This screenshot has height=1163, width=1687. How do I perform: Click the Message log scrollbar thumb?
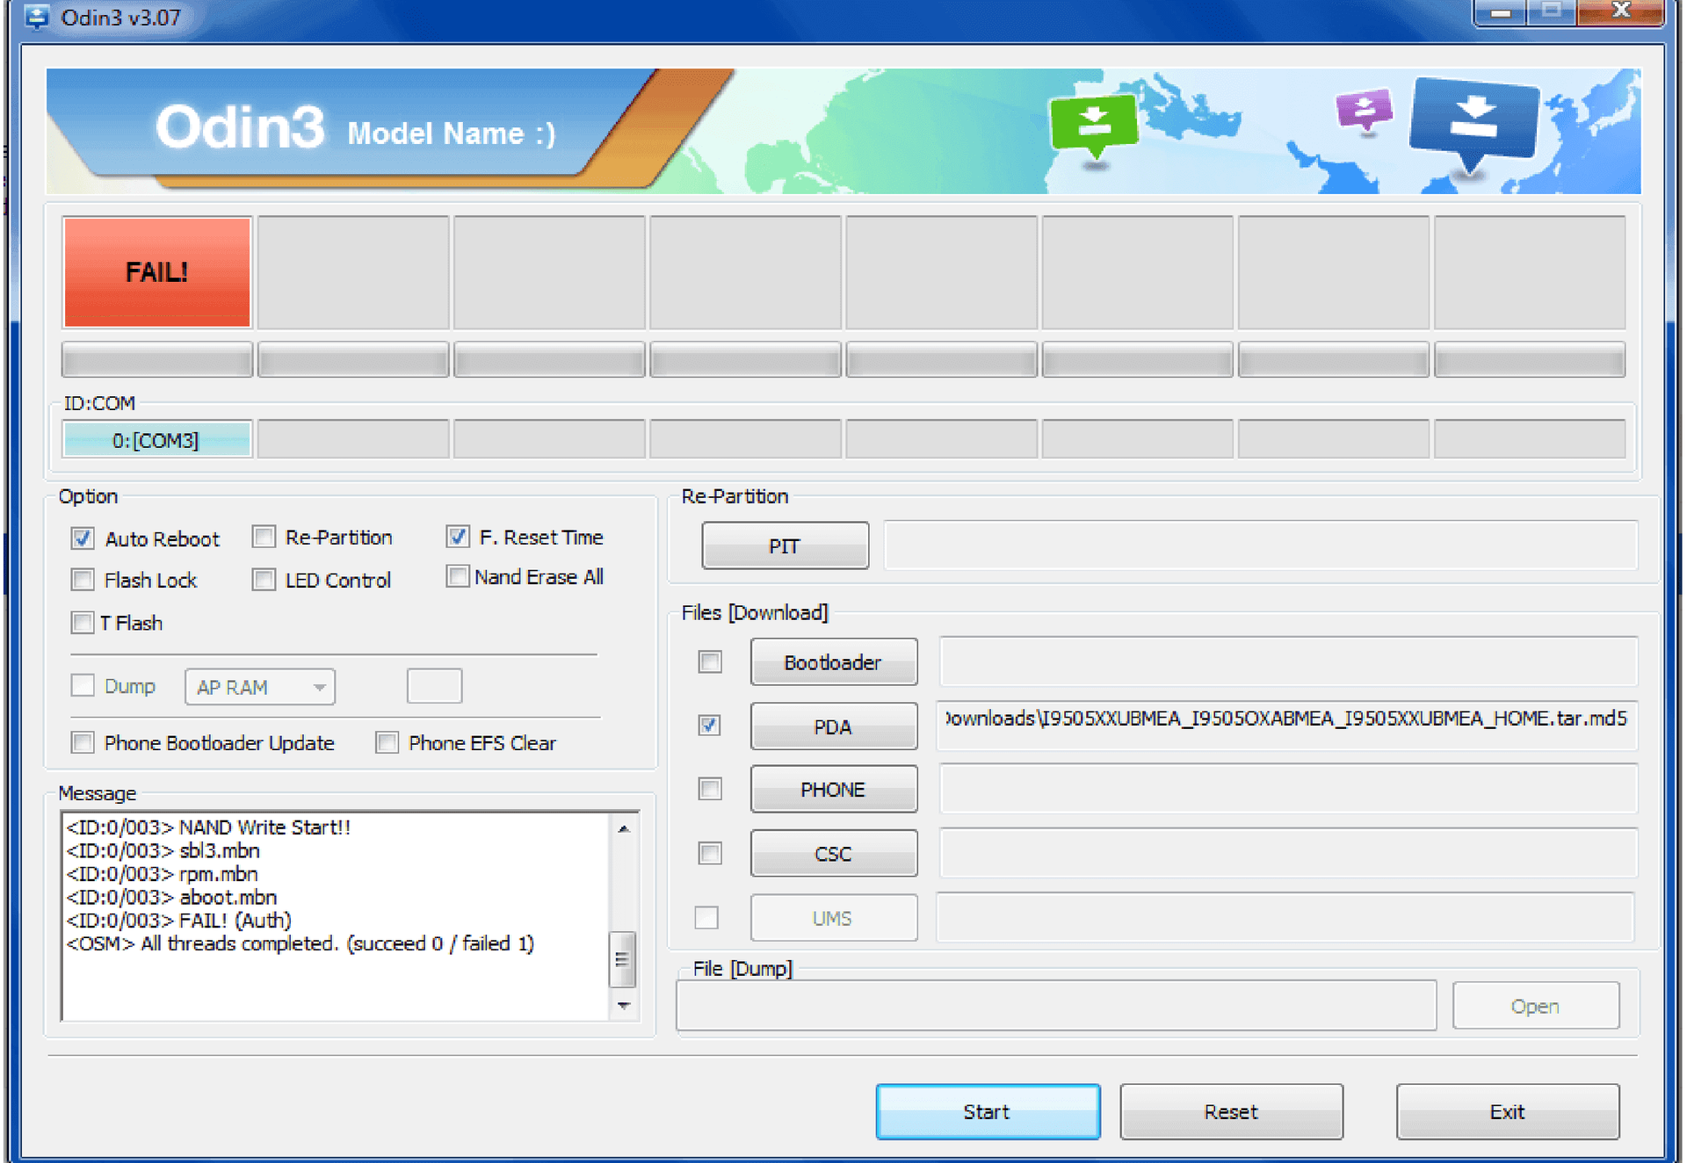(x=622, y=958)
